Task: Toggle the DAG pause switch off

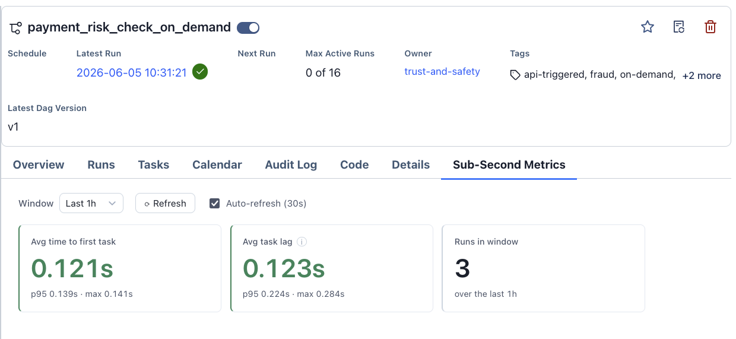Action: click(x=248, y=27)
